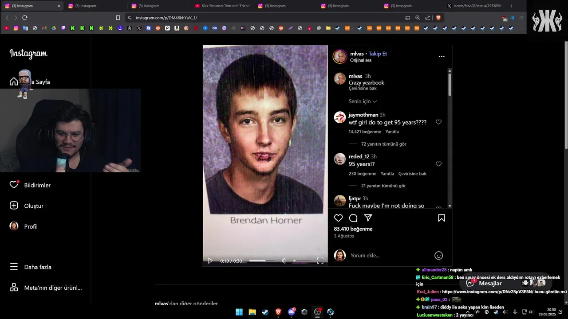
Task: Click the instagram.com address bar URL
Action: coord(166,18)
